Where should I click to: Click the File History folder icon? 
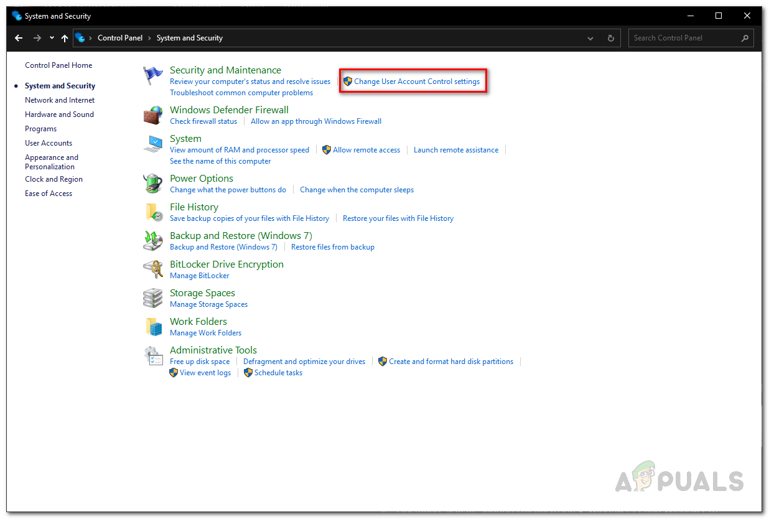pyautogui.click(x=153, y=212)
